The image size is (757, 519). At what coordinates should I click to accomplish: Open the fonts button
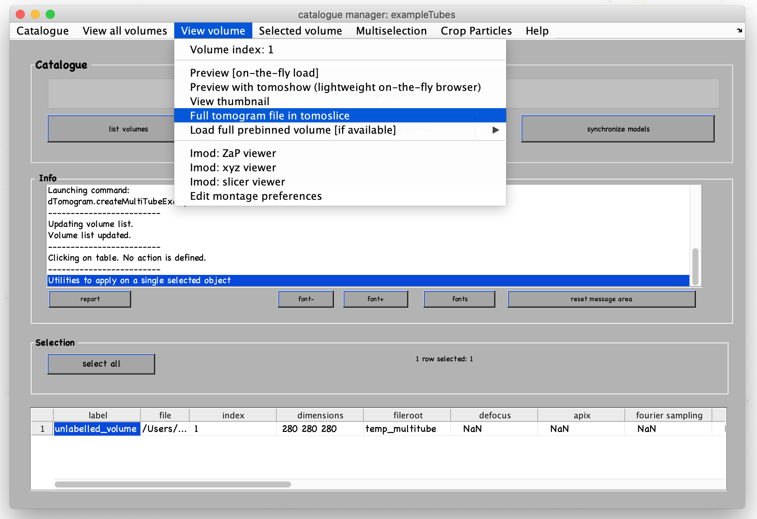pos(460,299)
